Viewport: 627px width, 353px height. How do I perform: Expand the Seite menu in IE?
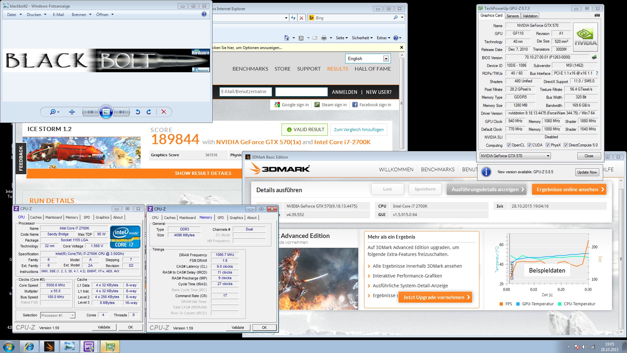[342, 38]
